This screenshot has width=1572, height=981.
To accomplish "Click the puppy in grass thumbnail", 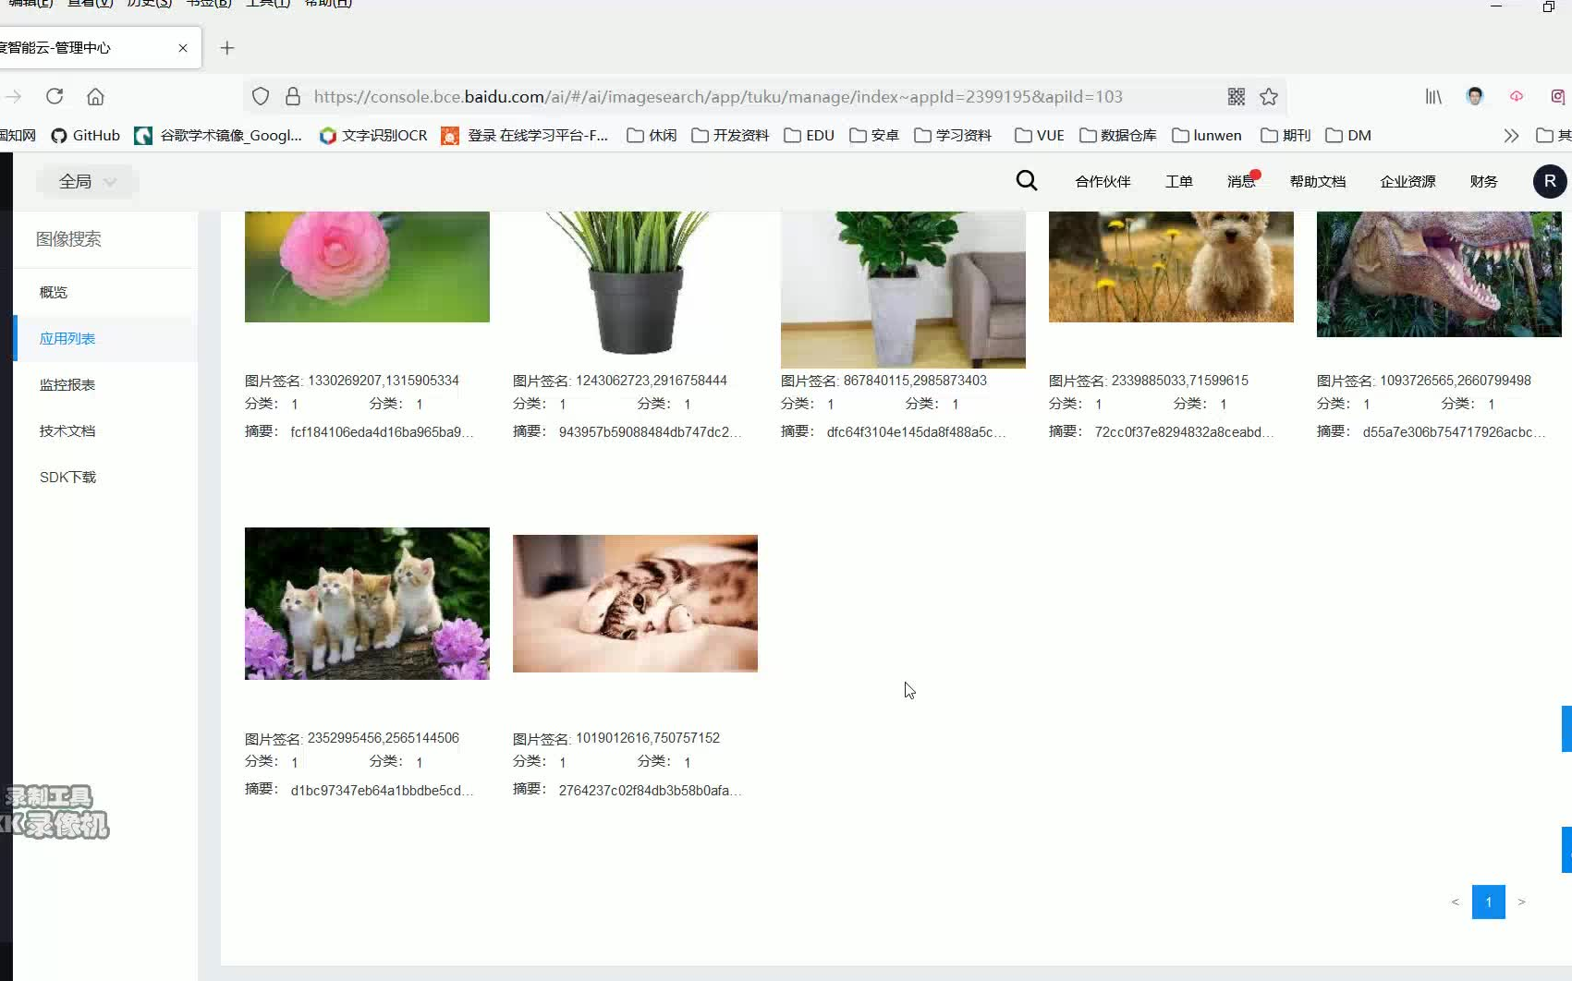I will 1171,267.
